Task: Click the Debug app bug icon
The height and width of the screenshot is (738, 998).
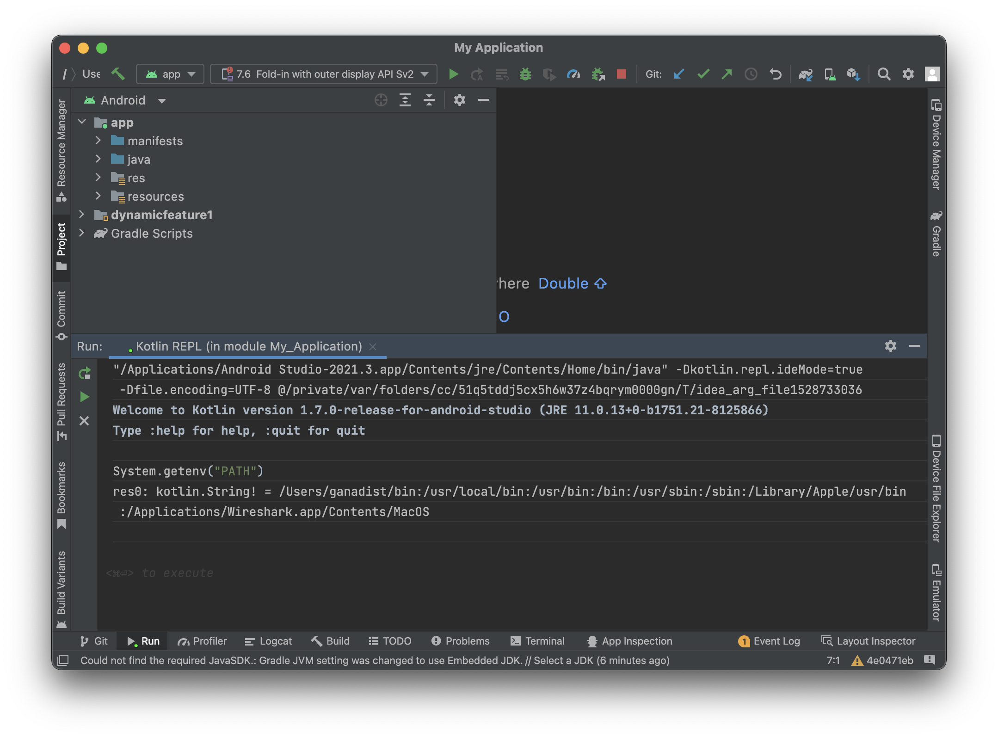Action: (525, 74)
